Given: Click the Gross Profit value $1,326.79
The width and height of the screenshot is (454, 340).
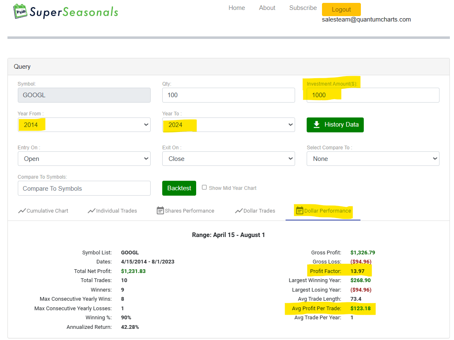Looking at the screenshot, I should click(x=363, y=253).
